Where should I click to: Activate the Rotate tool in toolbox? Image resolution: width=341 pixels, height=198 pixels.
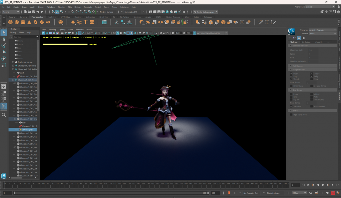4,59
